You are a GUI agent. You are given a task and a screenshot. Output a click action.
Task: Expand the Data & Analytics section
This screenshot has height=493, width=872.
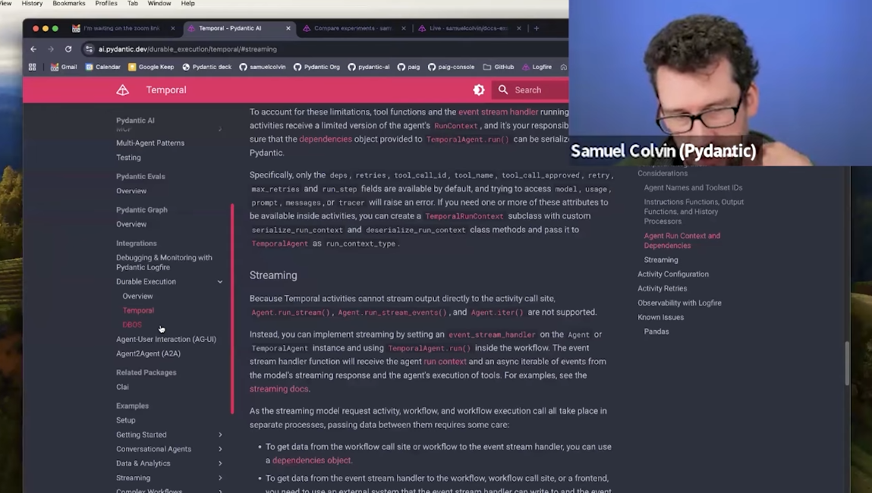220,463
